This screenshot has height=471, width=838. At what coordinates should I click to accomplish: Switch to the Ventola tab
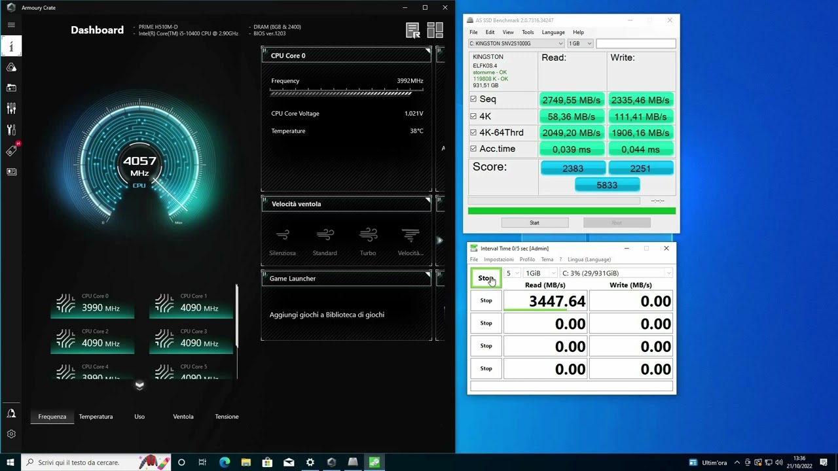point(183,417)
